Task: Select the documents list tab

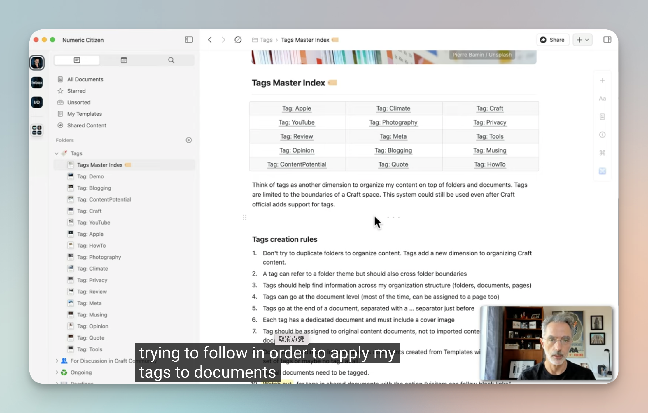Action: (x=77, y=60)
